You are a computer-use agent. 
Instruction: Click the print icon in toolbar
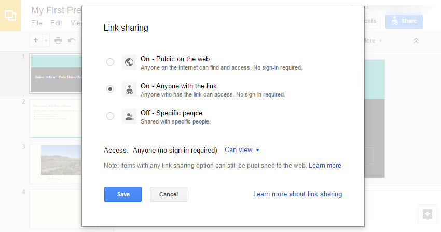[x=58, y=40]
